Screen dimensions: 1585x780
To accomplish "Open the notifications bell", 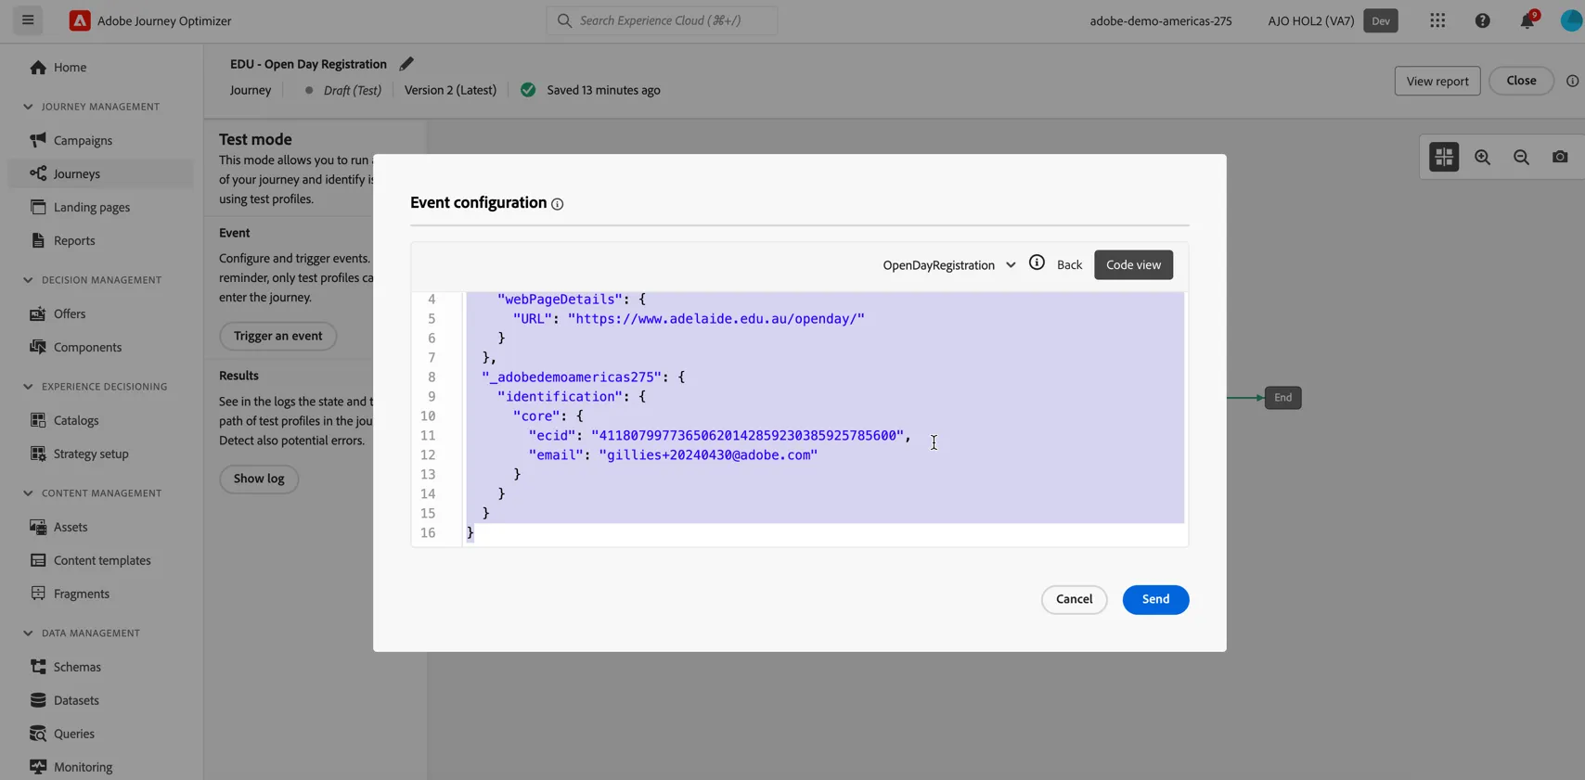I will coord(1527,20).
